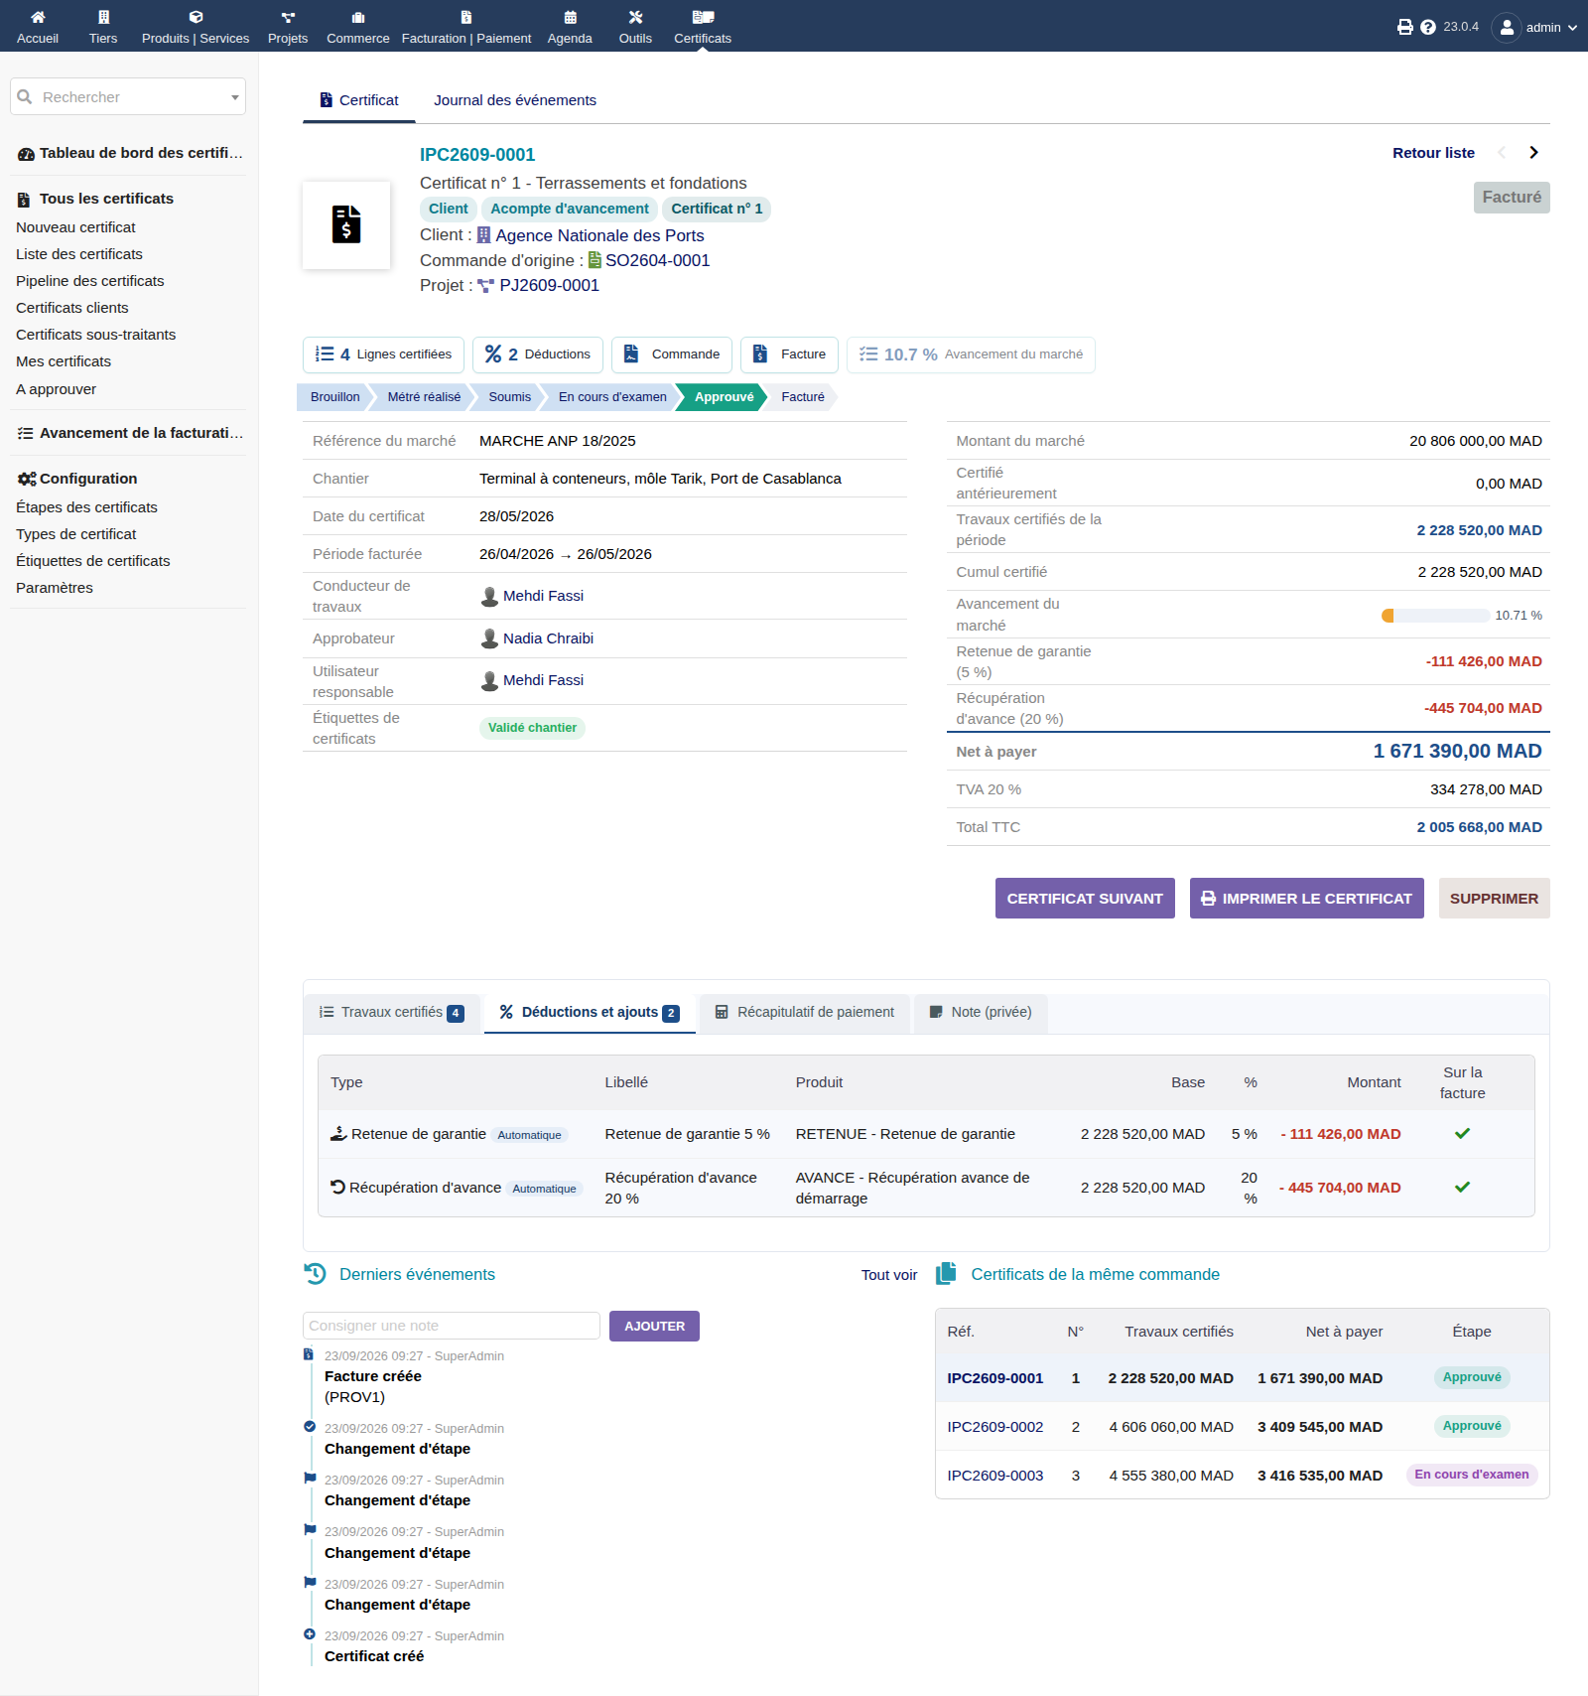Open the Accueil home icon
Image resolution: width=1588 pixels, height=1696 pixels.
tap(38, 17)
